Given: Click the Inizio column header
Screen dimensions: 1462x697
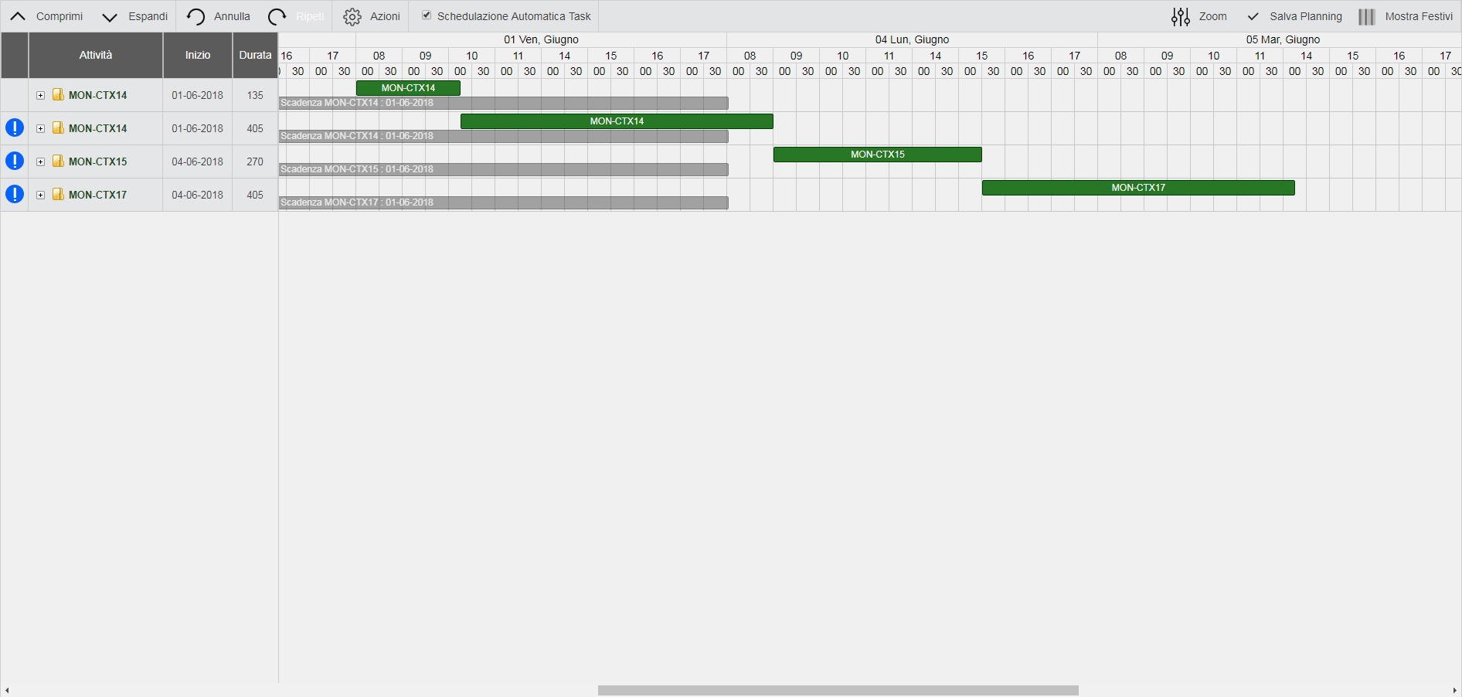Looking at the screenshot, I should (197, 55).
